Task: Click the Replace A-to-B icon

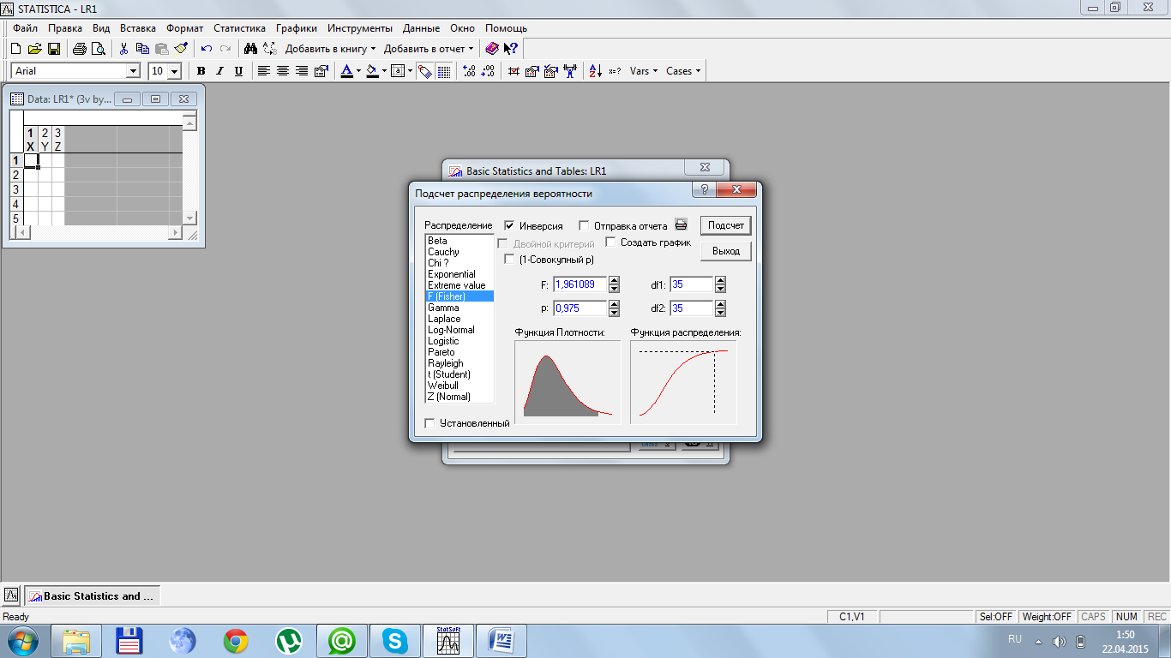Action: [x=269, y=49]
